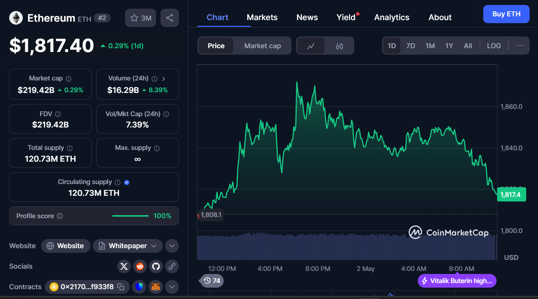This screenshot has height=299, width=538.
Task: Select the 7D time range
Action: pyautogui.click(x=411, y=46)
